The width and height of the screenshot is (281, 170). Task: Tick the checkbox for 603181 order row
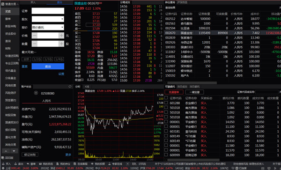[x=166, y=131]
